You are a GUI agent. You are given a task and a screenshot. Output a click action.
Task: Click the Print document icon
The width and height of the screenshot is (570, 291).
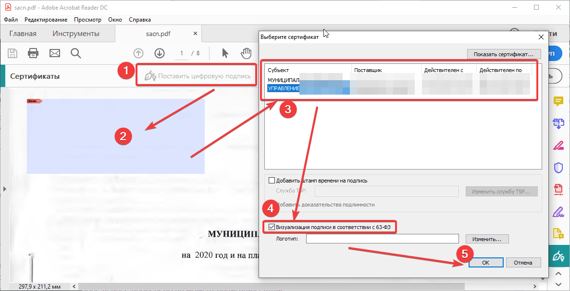coord(33,53)
